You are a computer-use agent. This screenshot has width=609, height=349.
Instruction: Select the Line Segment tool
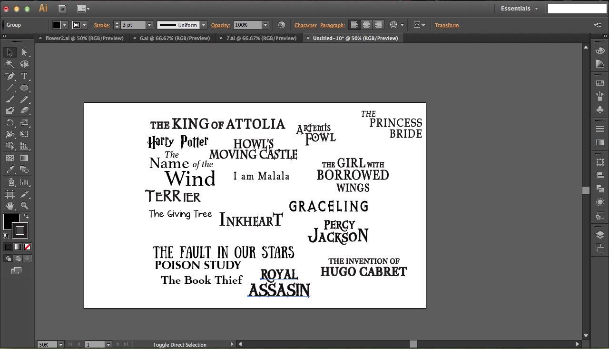10,88
